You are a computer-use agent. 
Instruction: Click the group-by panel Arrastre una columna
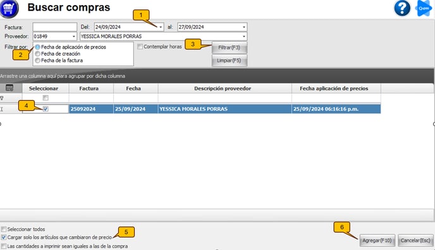point(217,76)
